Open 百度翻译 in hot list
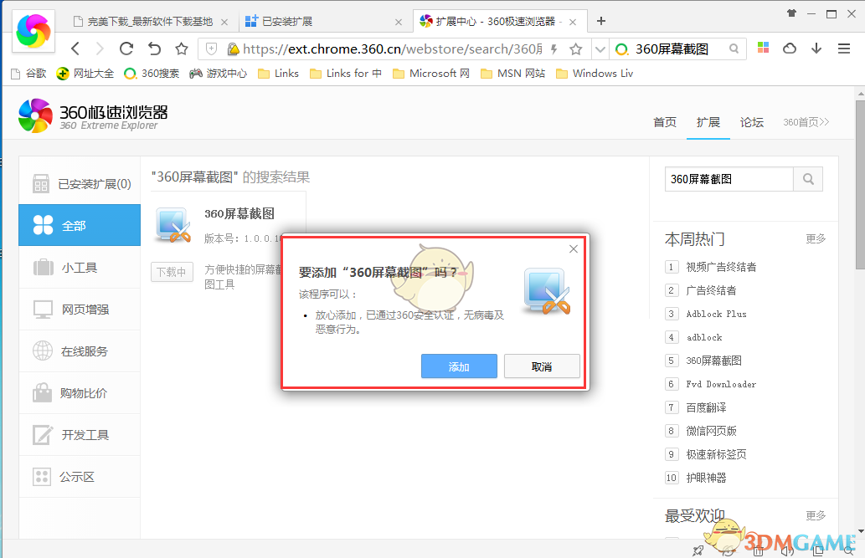 pyautogui.click(x=706, y=408)
